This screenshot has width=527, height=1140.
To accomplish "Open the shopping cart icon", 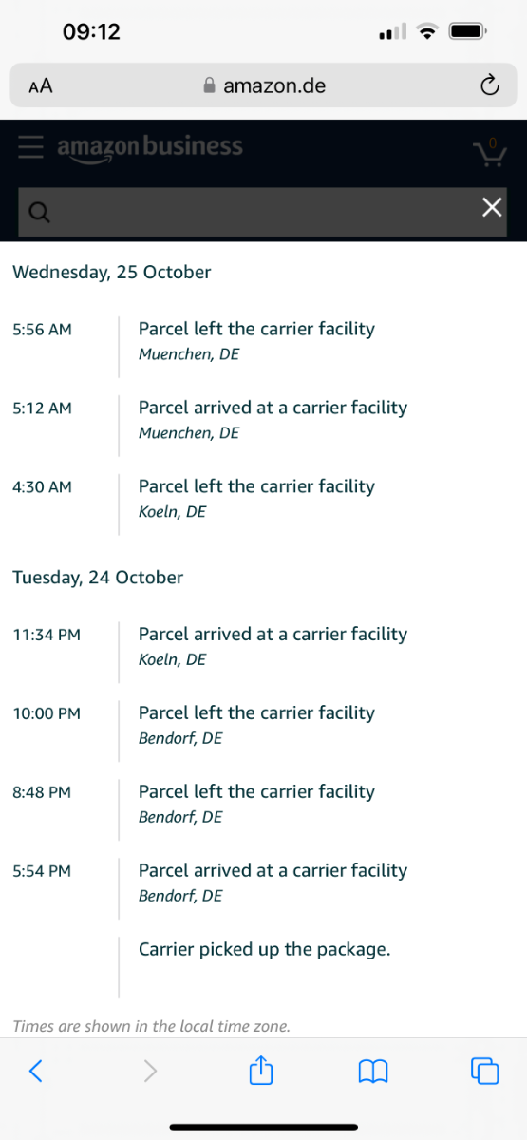I will click(x=490, y=151).
